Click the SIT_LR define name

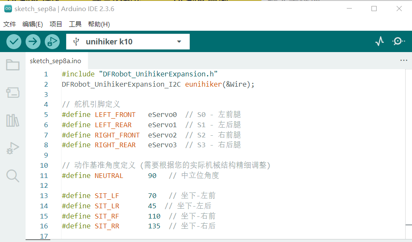click(x=107, y=206)
